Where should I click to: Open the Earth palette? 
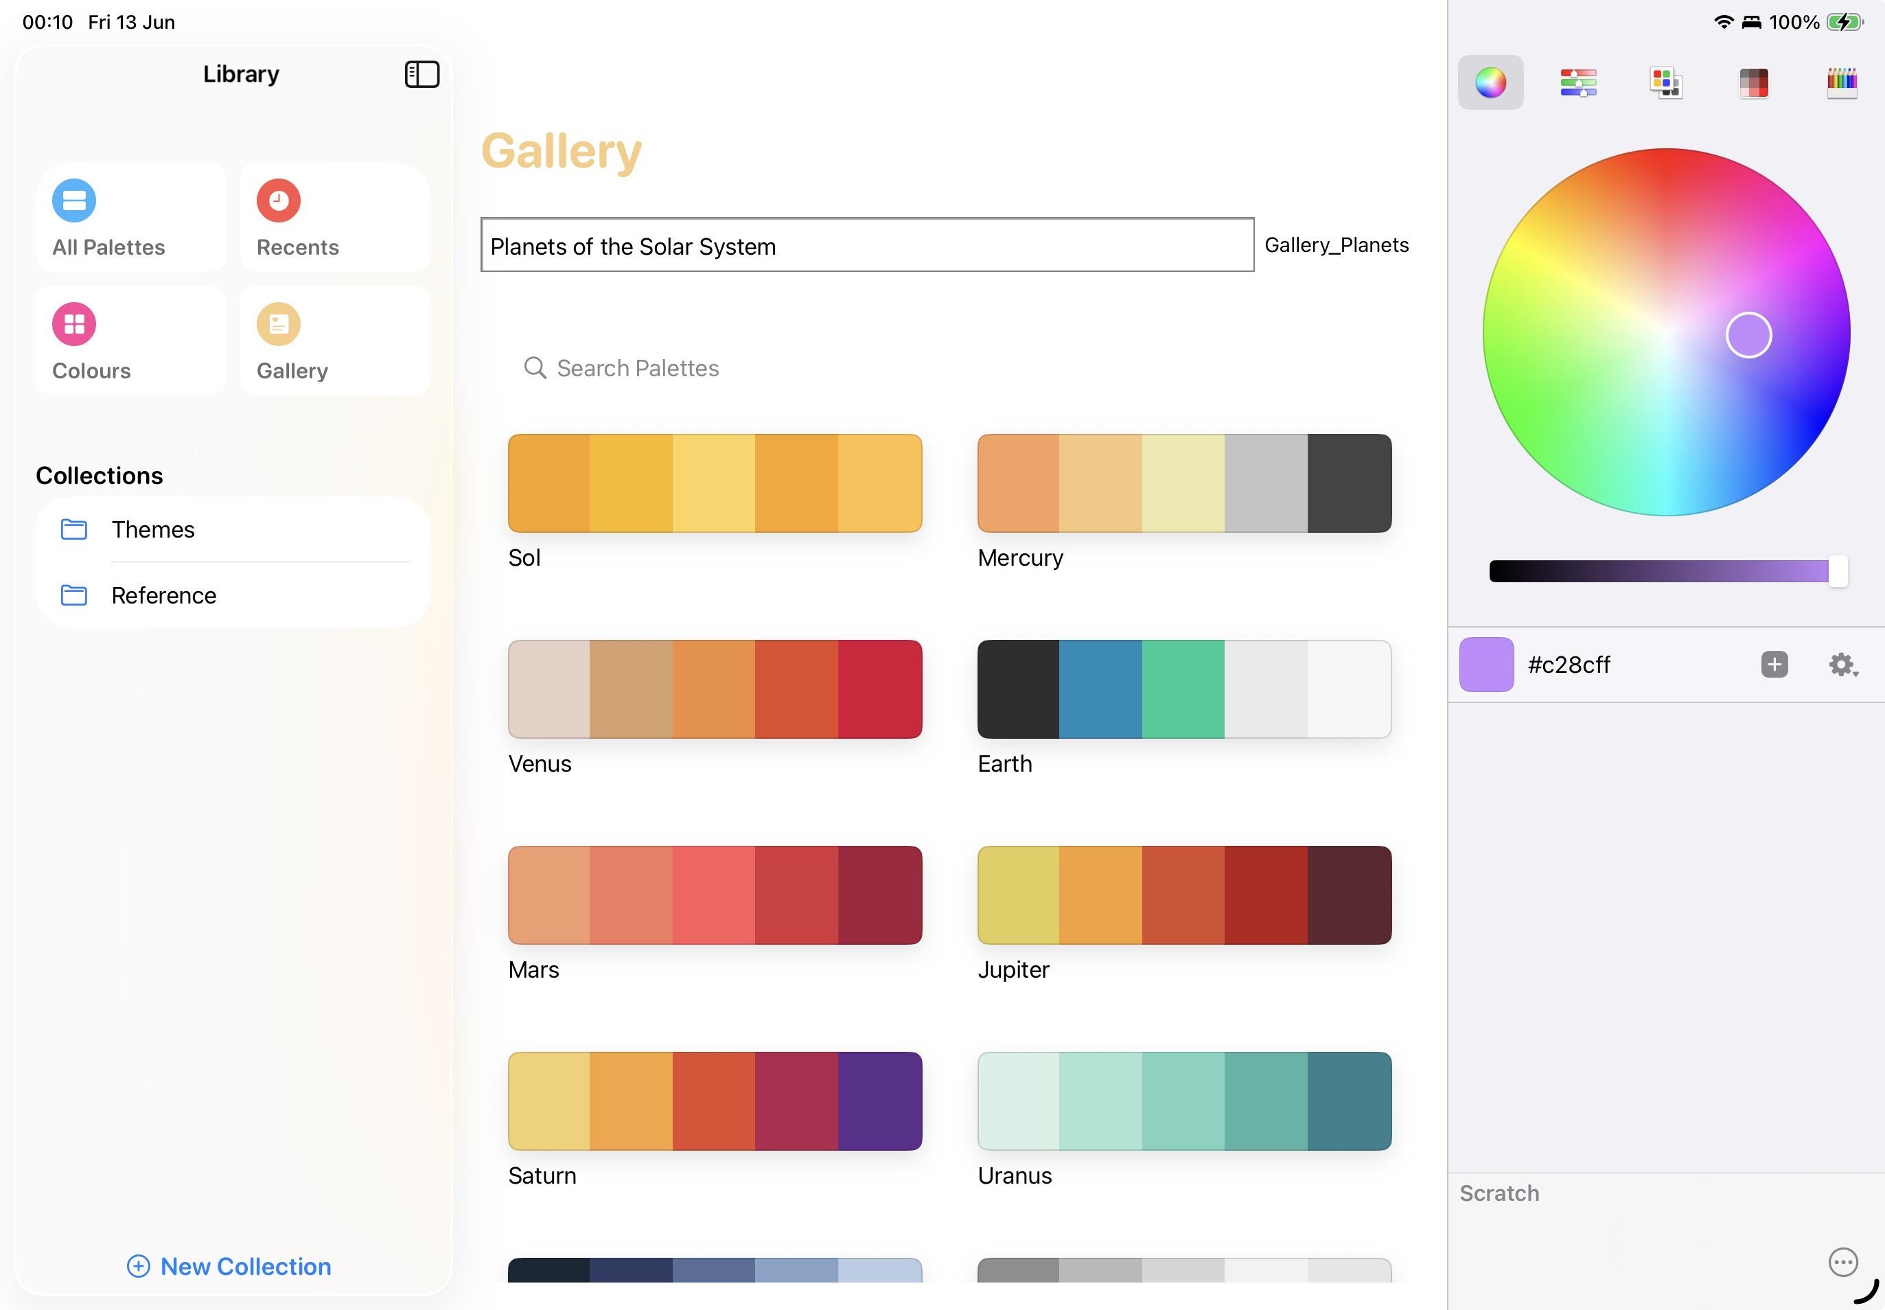tap(1184, 689)
